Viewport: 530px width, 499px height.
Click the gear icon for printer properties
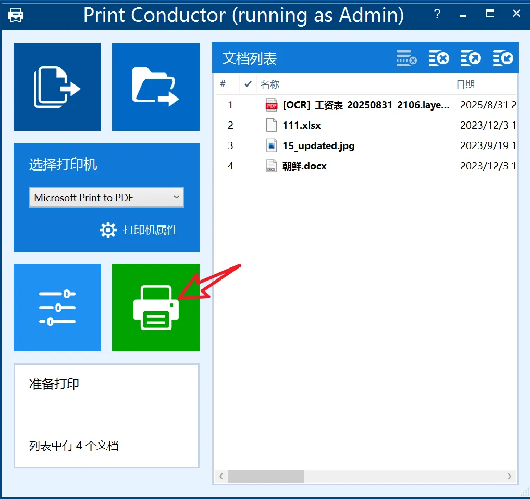[x=108, y=230]
